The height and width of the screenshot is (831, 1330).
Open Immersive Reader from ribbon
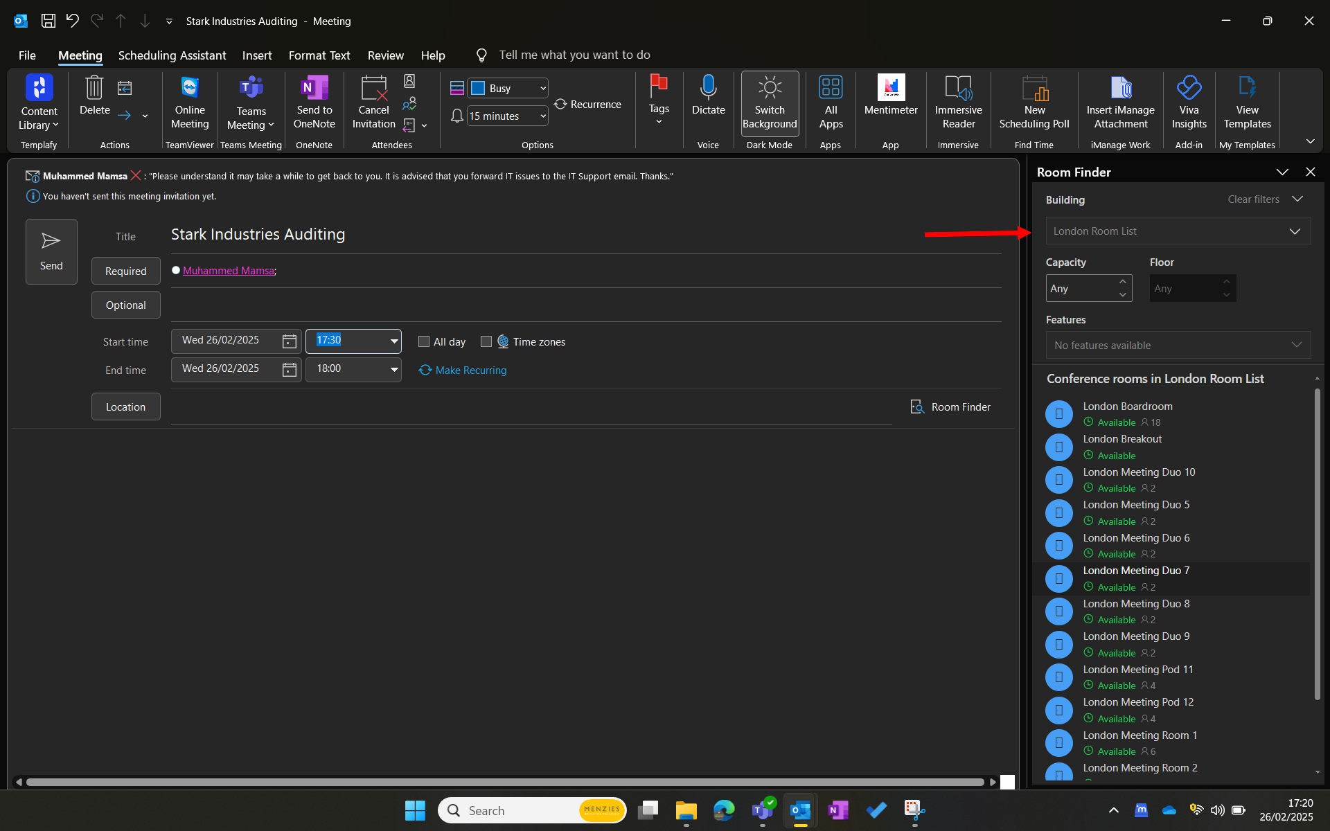point(958,88)
